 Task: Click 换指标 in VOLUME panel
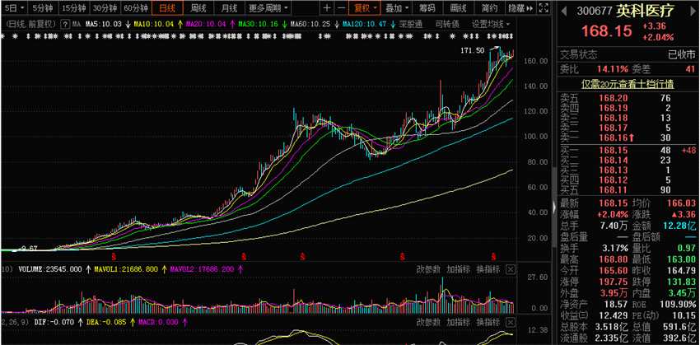(x=488, y=269)
